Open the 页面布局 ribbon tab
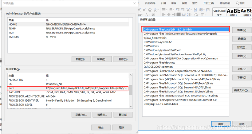The height and width of the screenshot is (134, 252). [x=150, y=3]
